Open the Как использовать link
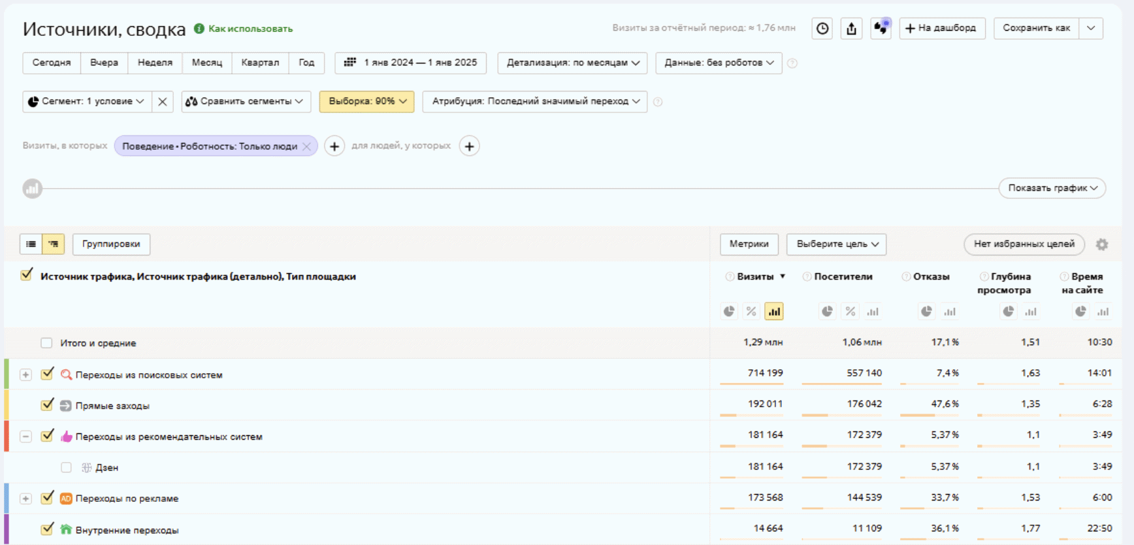Image resolution: width=1134 pixels, height=545 pixels. [x=250, y=29]
